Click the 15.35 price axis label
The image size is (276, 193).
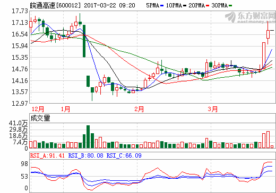[20, 58]
